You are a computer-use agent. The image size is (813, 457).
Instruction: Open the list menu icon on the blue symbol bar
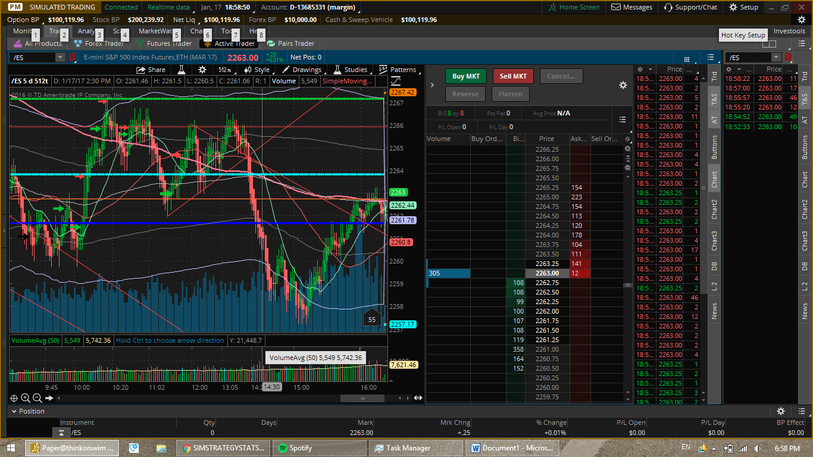click(711, 57)
